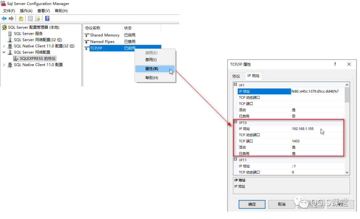Expand SQL Native Client 11.0 配置 (non-32-bit) node
The width and height of the screenshot is (360, 219).
(4, 65)
